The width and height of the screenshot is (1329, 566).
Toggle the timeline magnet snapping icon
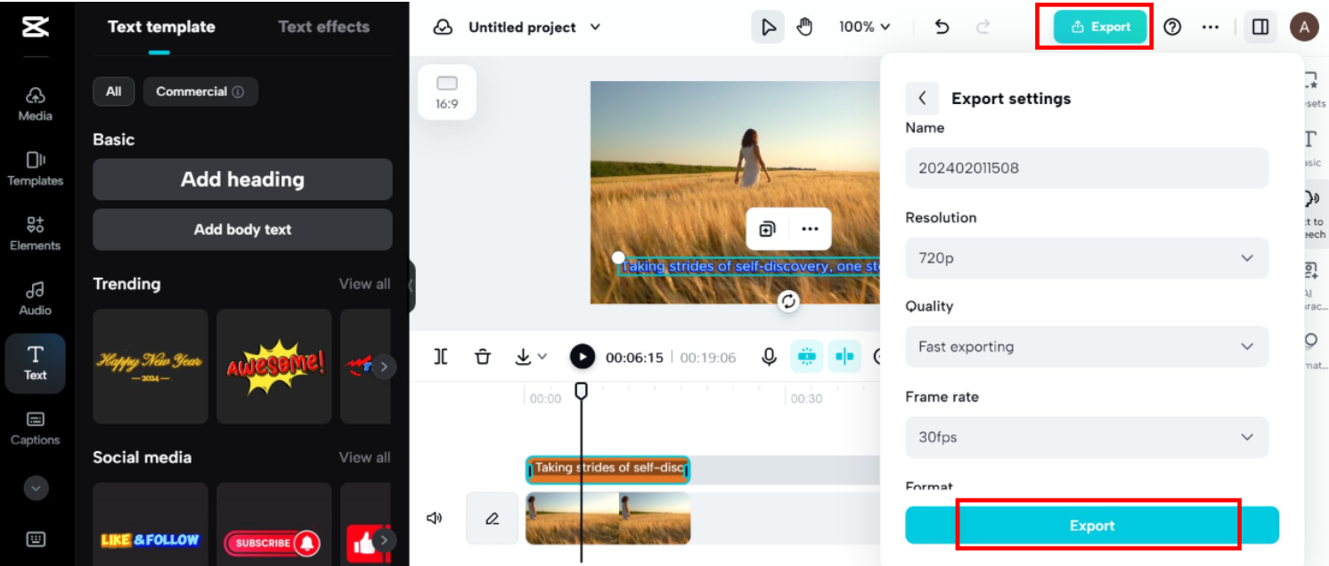click(x=807, y=357)
